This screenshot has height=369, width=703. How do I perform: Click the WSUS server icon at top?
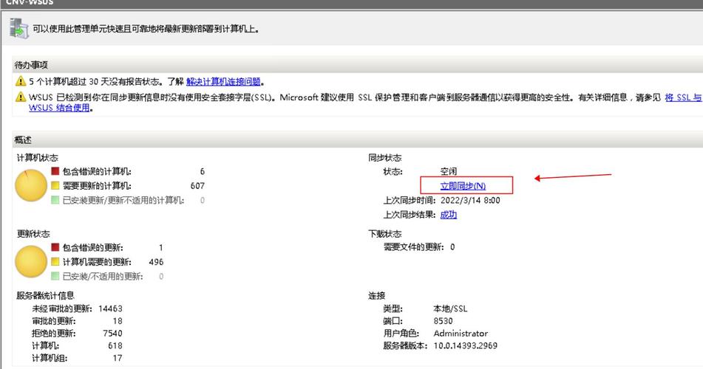[19, 29]
